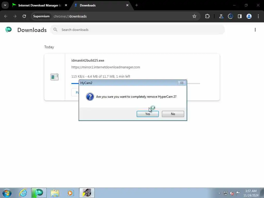This screenshot has width=264, height=198.
Task: Close the HyCam2 dialog with X
Action: [182, 83]
